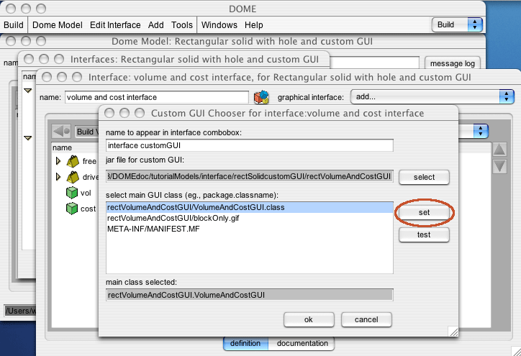Open the message log button in Dome Model window
The height and width of the screenshot is (356, 521).
point(452,63)
